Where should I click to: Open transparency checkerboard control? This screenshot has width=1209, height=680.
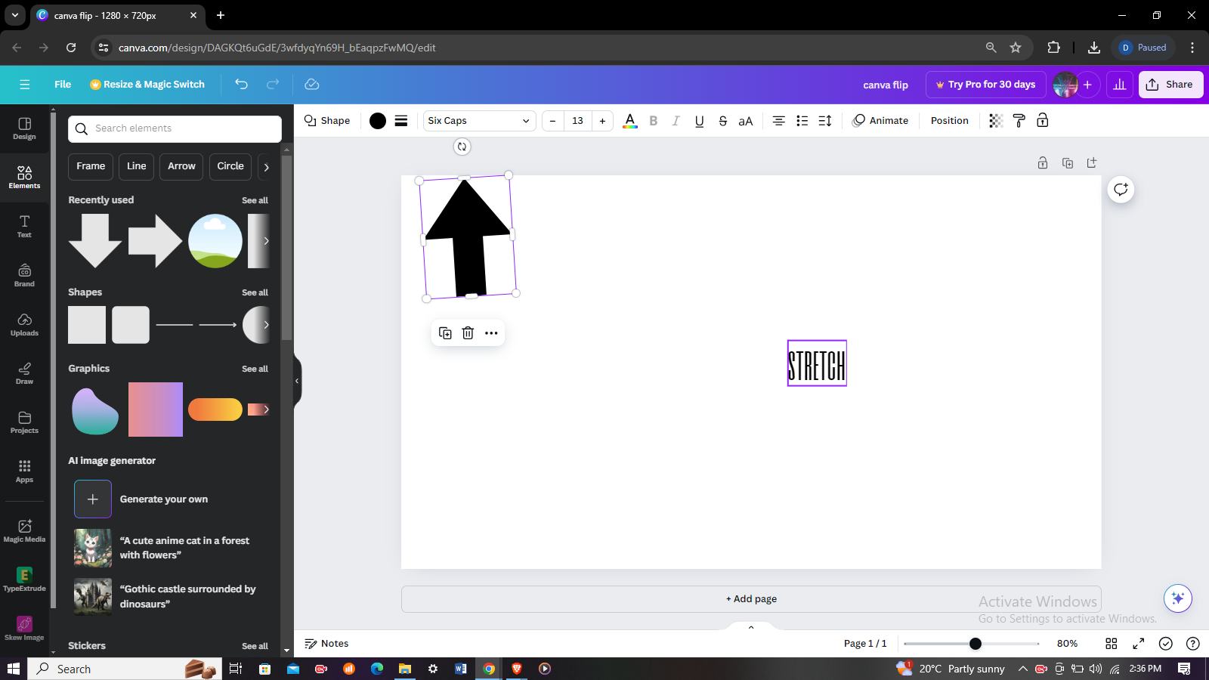pyautogui.click(x=996, y=121)
